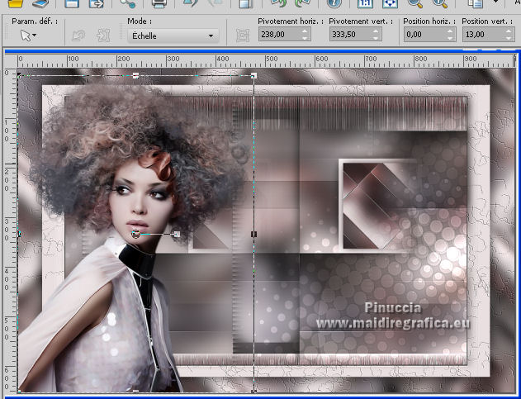Increase Position vert. with up arrow
The image size is (521, 399).
tap(509, 31)
